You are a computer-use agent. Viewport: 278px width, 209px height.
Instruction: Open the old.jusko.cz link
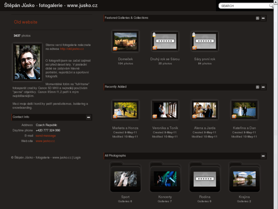[x=72, y=49]
